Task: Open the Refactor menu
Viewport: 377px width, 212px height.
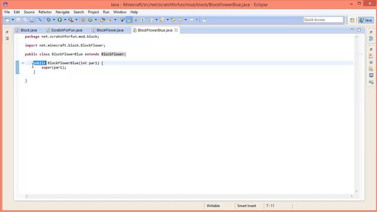Action: pos(45,12)
